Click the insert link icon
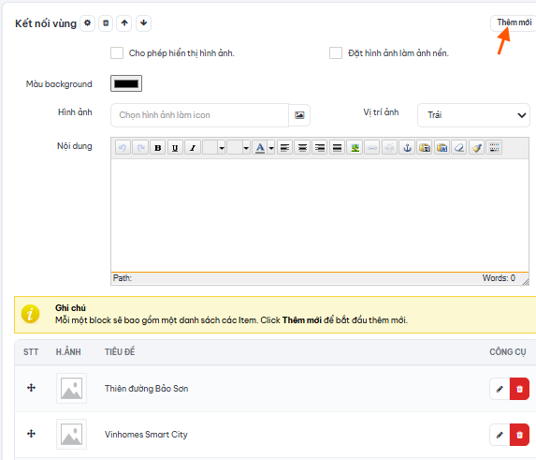The width and height of the screenshot is (536, 460). point(372,147)
